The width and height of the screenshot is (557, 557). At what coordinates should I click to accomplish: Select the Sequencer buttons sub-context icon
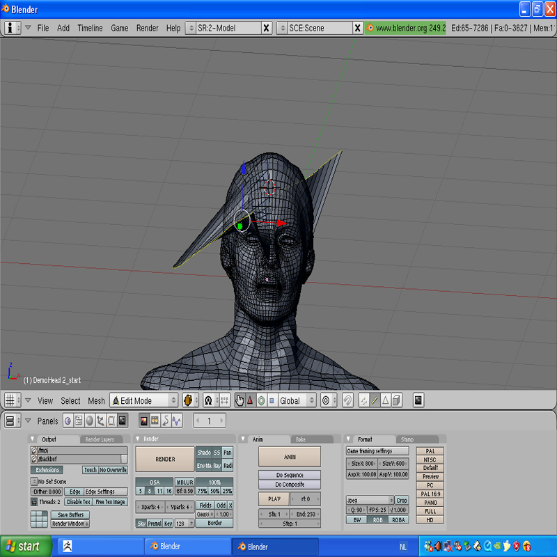pyautogui.click(x=155, y=421)
